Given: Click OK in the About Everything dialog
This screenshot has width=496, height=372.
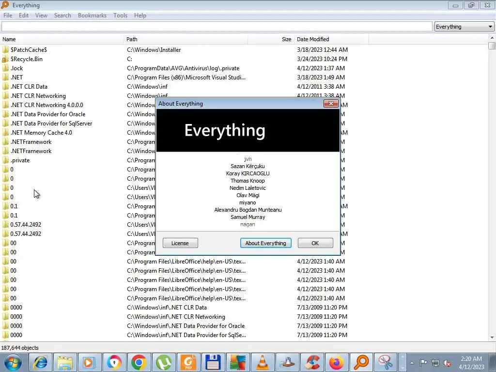Looking at the screenshot, I should tap(315, 243).
